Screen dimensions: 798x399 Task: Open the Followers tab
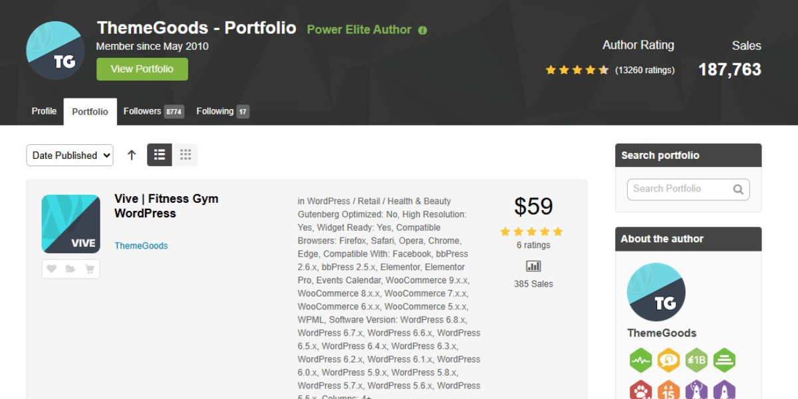(x=154, y=111)
